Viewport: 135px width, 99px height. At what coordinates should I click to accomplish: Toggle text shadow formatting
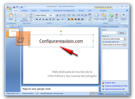[x=50, y=19]
